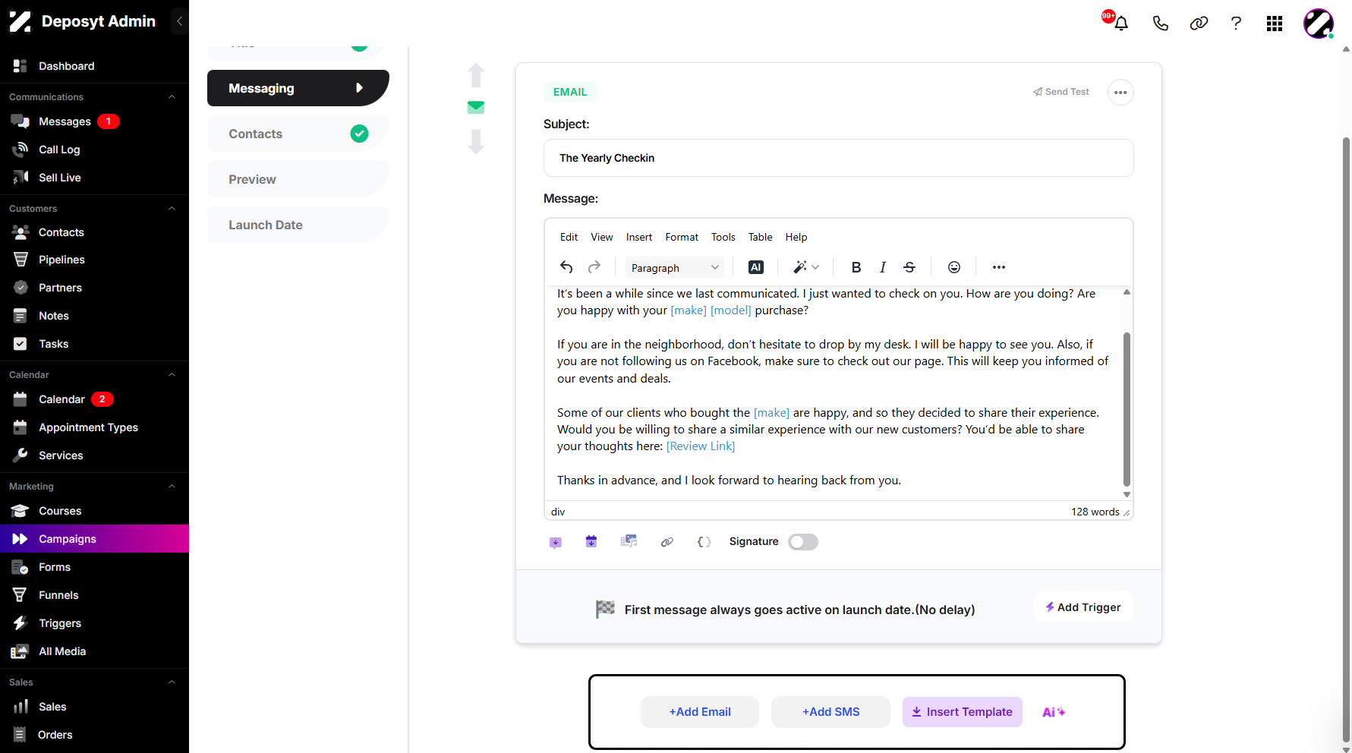Open the notifications bell
1352x753 pixels.
pyautogui.click(x=1121, y=24)
